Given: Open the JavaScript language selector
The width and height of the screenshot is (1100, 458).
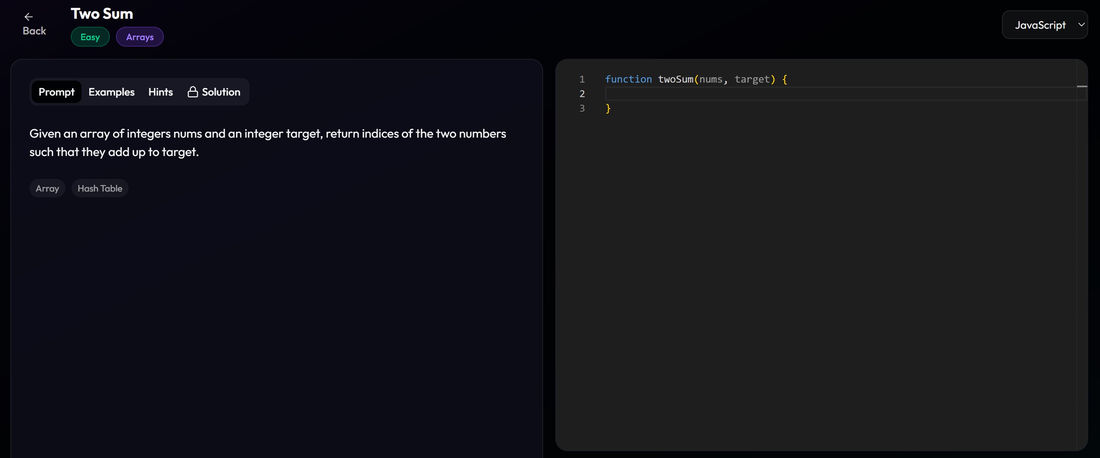Looking at the screenshot, I should click(x=1040, y=25).
